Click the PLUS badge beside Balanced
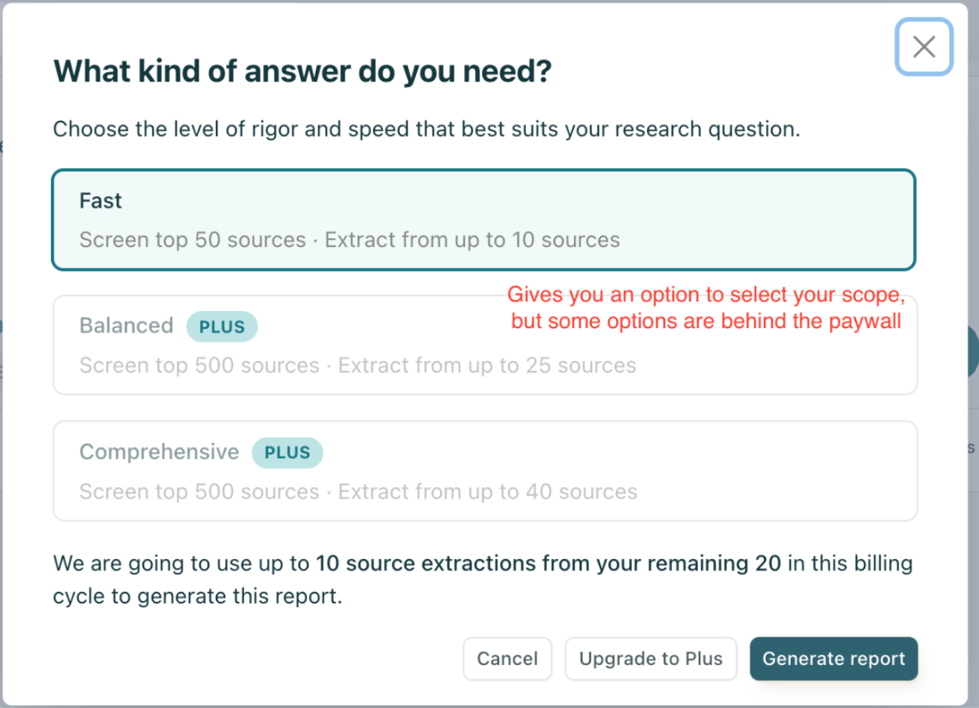 pyautogui.click(x=221, y=327)
